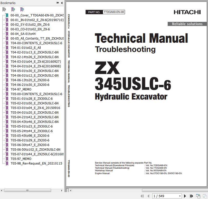Click bookmark T04-06-13to20_E_ZX200-6
This screenshot has height=199, width=208.
pos(30,80)
